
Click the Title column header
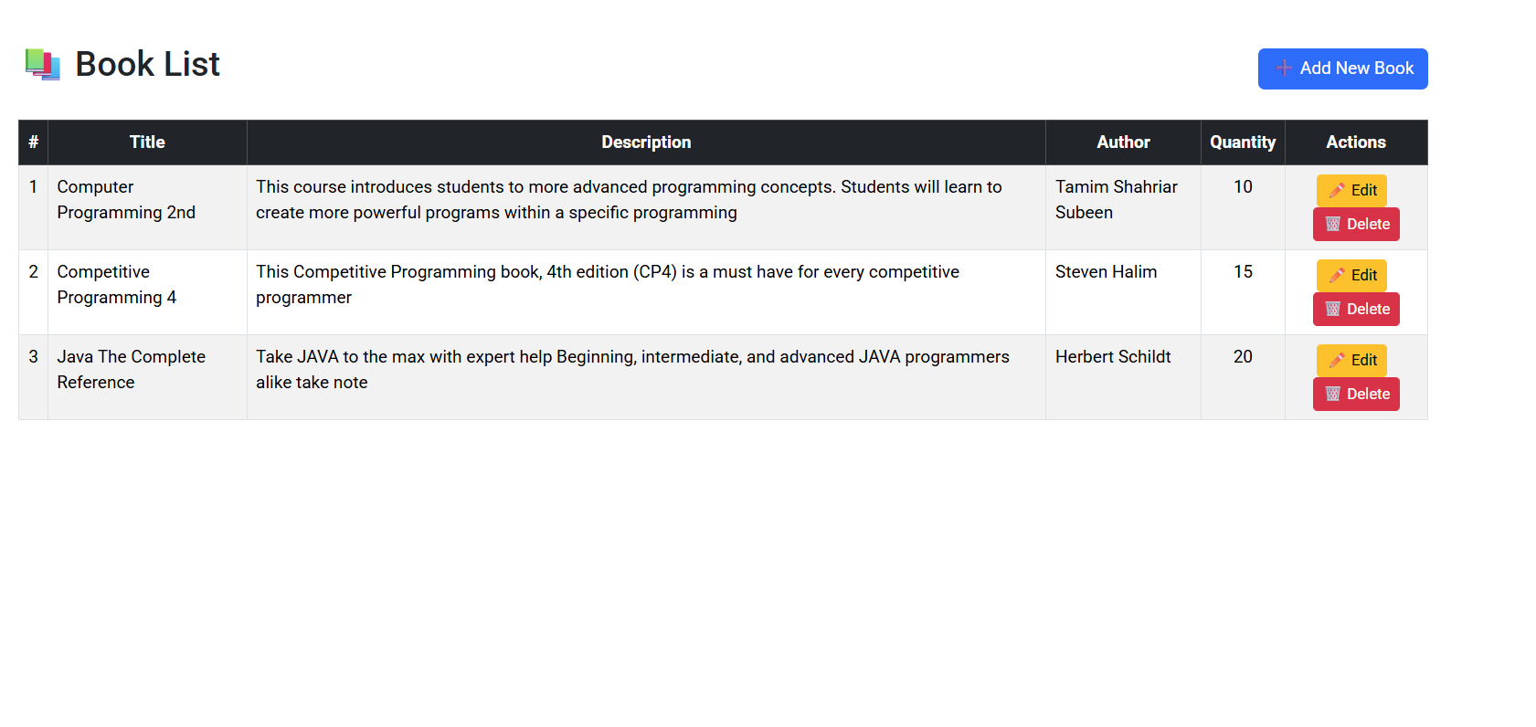pos(147,142)
